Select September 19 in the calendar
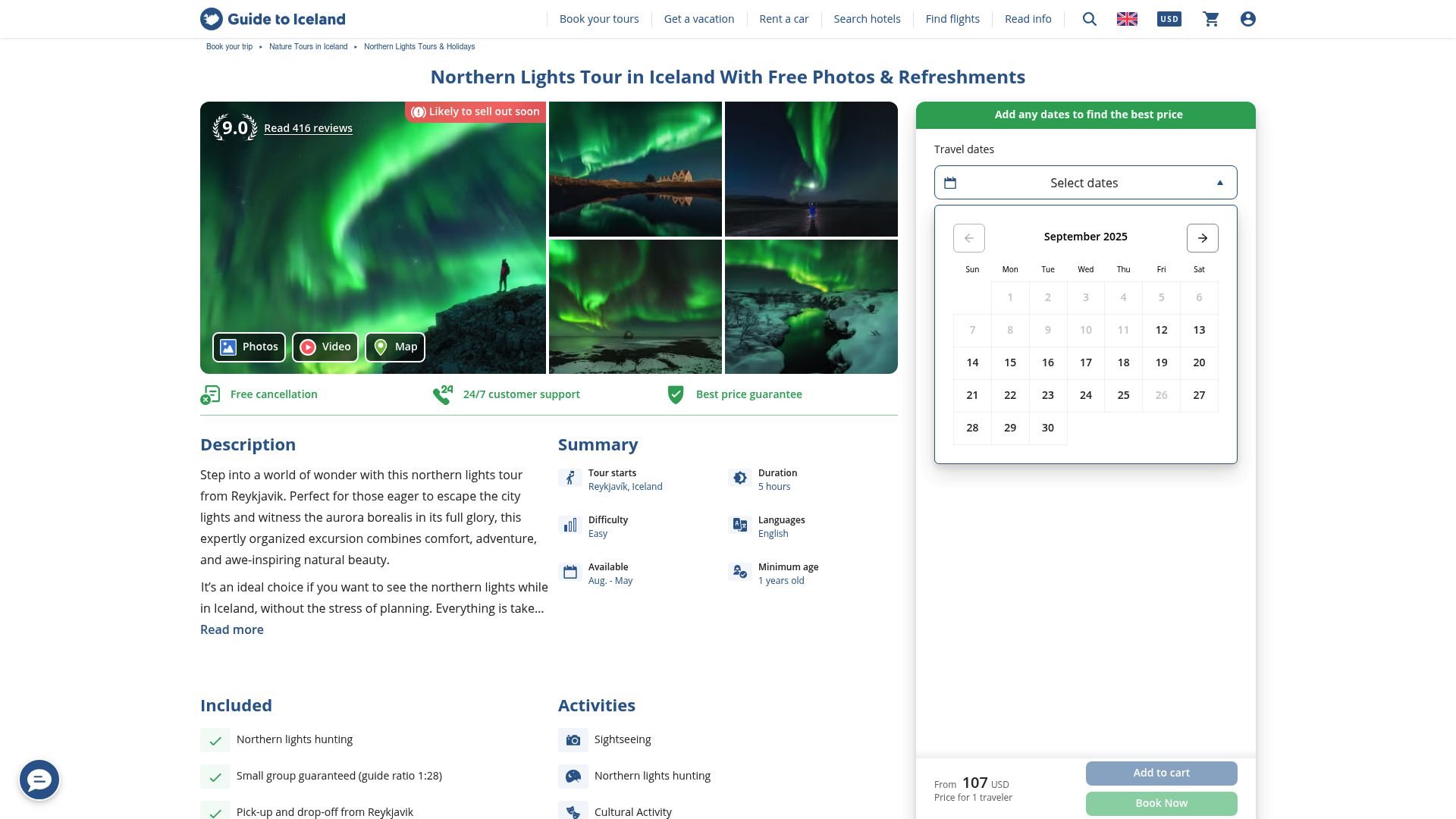This screenshot has width=1456, height=819. pyautogui.click(x=1161, y=362)
